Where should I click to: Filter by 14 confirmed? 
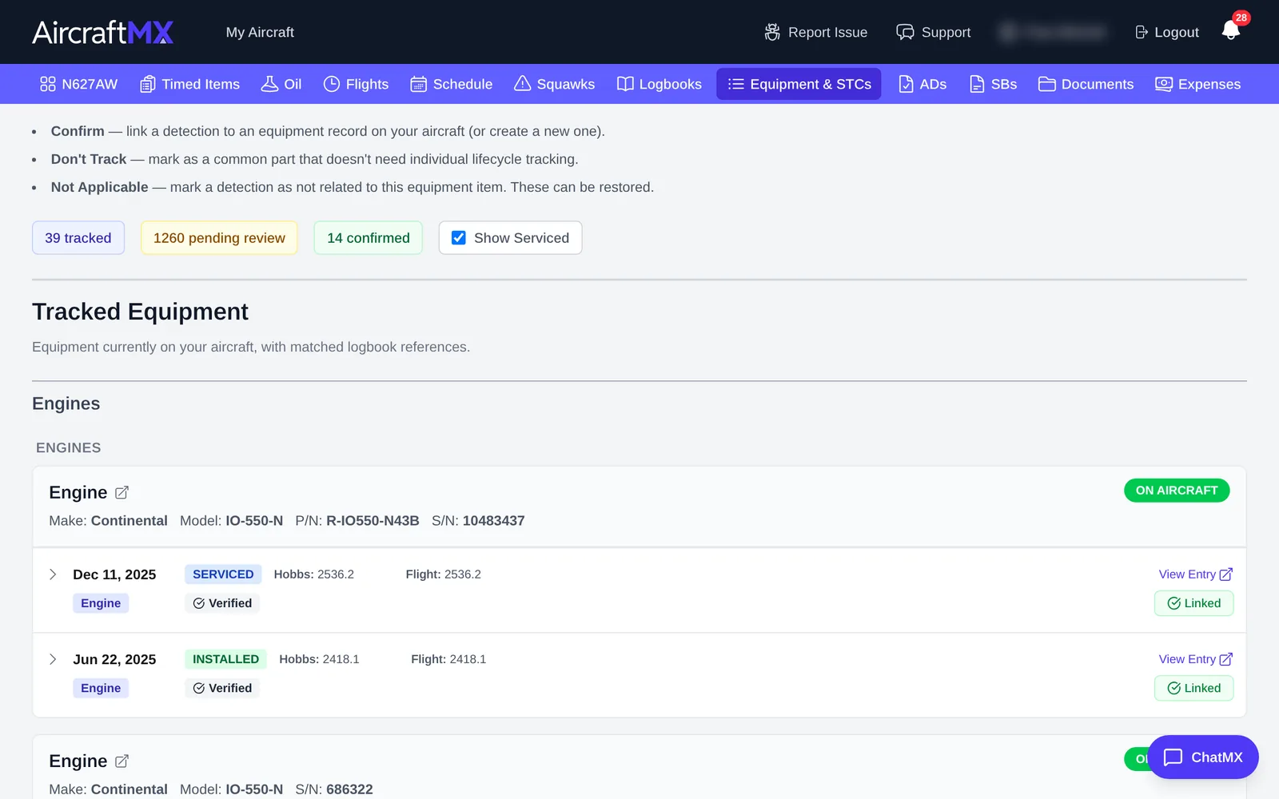click(x=369, y=238)
